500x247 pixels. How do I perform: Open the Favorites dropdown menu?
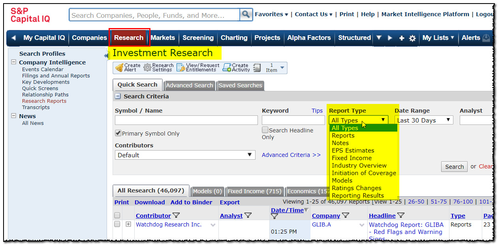click(x=271, y=14)
